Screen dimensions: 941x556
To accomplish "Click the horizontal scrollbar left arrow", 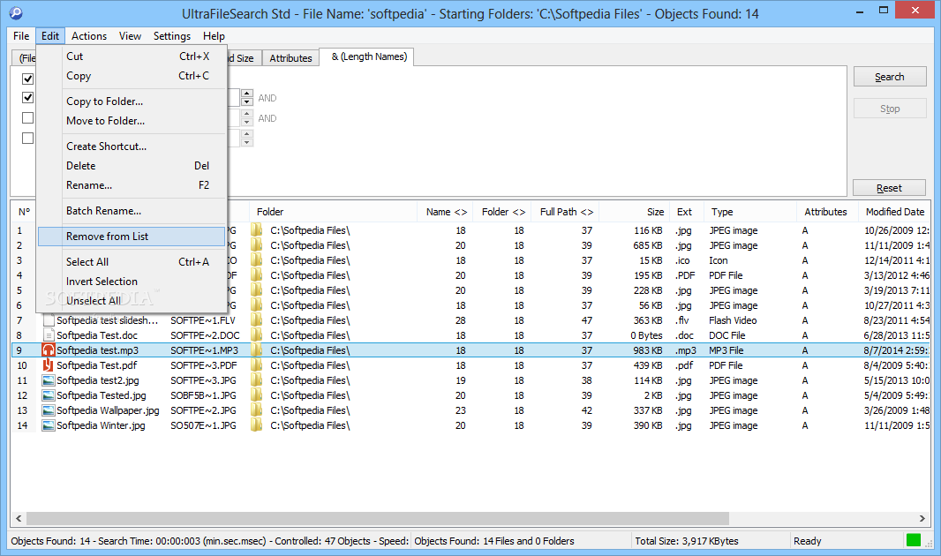I will (19, 518).
